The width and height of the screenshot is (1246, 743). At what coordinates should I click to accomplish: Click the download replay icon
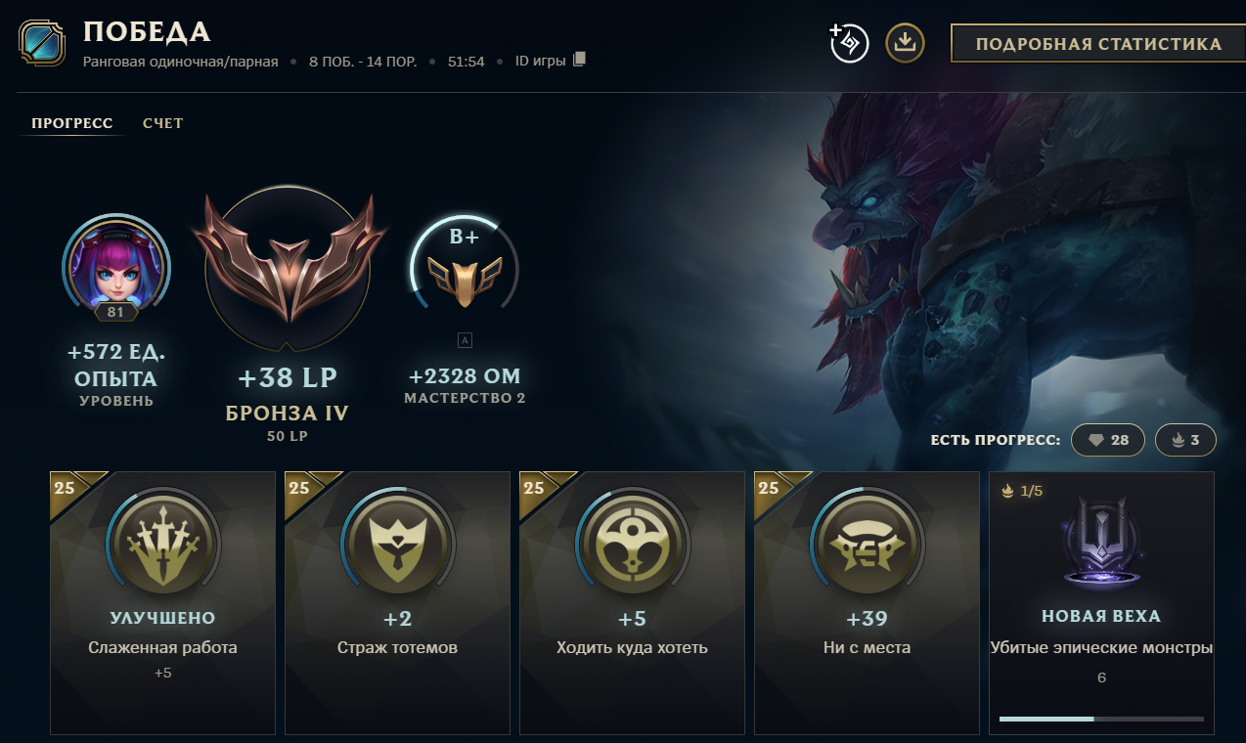[905, 43]
